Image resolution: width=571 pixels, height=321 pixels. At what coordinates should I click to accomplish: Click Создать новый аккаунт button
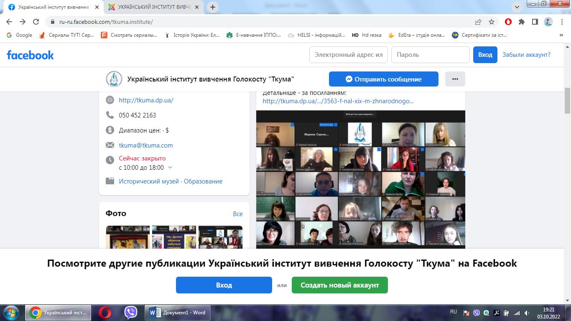[x=340, y=285]
